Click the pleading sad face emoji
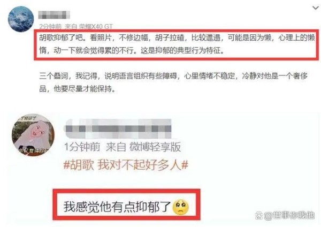The height and width of the screenshot is (227, 321). [181, 207]
